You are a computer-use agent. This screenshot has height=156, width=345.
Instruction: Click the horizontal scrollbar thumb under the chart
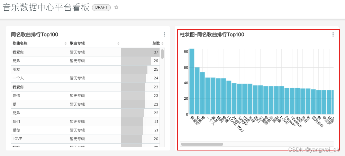coord(202,144)
